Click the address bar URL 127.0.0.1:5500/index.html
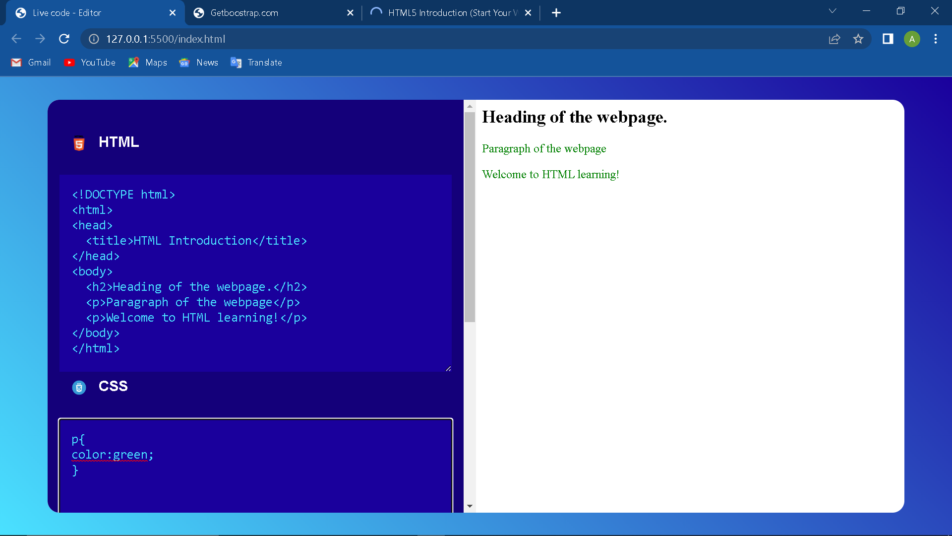The image size is (952, 536). (166, 39)
